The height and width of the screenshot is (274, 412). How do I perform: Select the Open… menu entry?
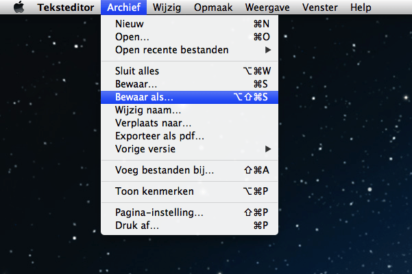[x=189, y=37]
